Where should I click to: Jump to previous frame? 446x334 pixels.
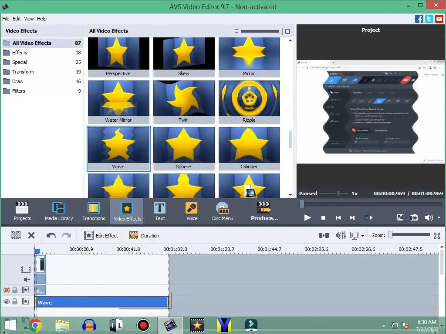338,218
